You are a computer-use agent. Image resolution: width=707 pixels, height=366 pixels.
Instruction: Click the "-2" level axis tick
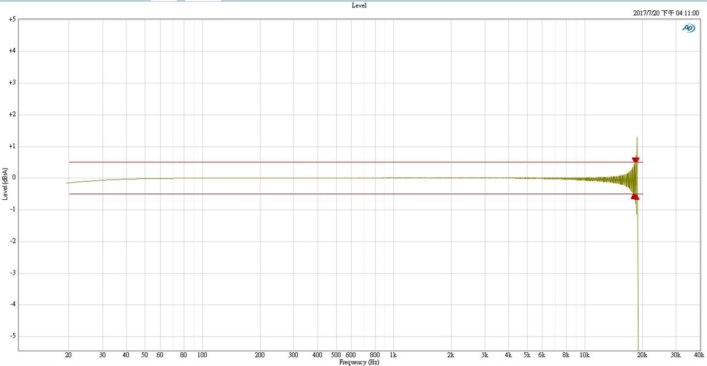[13, 241]
